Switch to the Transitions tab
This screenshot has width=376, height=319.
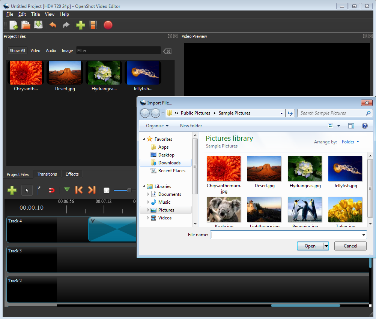coord(47,174)
